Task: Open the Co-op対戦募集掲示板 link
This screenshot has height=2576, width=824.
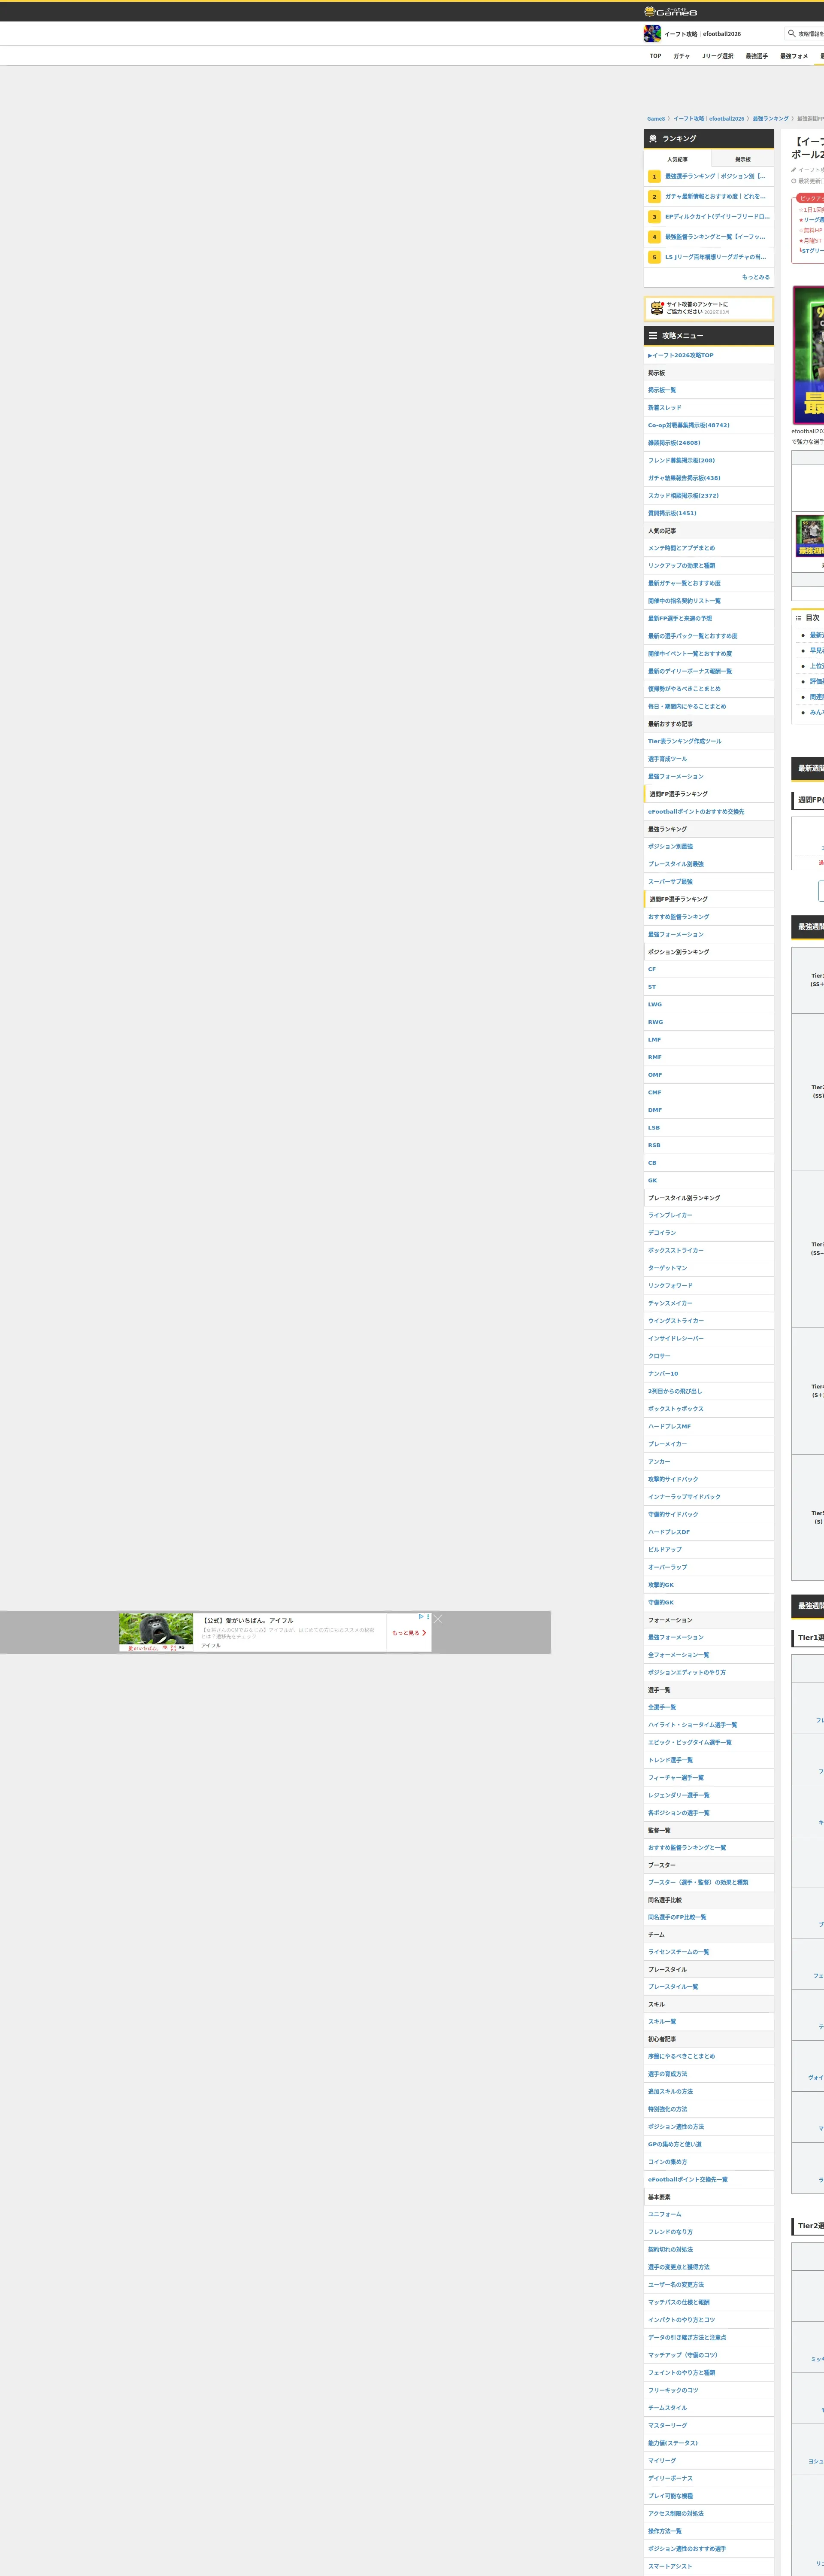Action: pyautogui.click(x=688, y=425)
